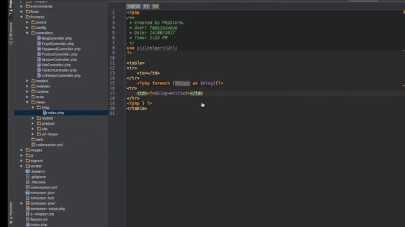Click '$blog->title' in line 17
The width and height of the screenshot is (405, 227).
(170, 93)
